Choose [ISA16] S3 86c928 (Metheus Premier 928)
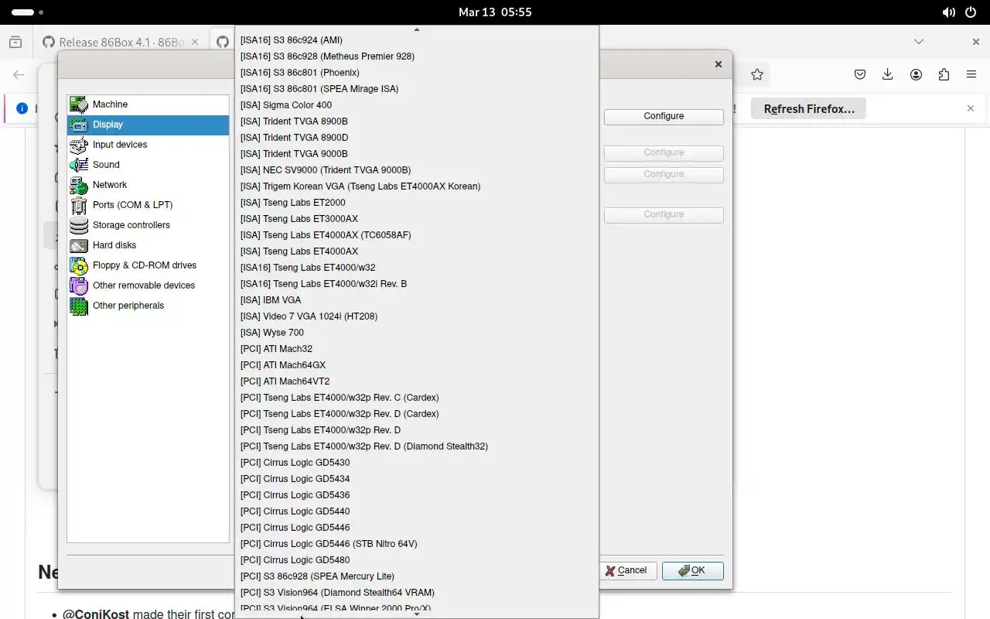The width and height of the screenshot is (990, 619). (417, 56)
